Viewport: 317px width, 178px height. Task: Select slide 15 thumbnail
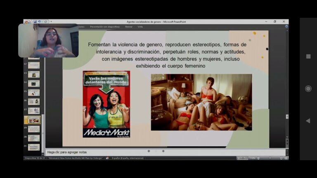click(x=34, y=93)
